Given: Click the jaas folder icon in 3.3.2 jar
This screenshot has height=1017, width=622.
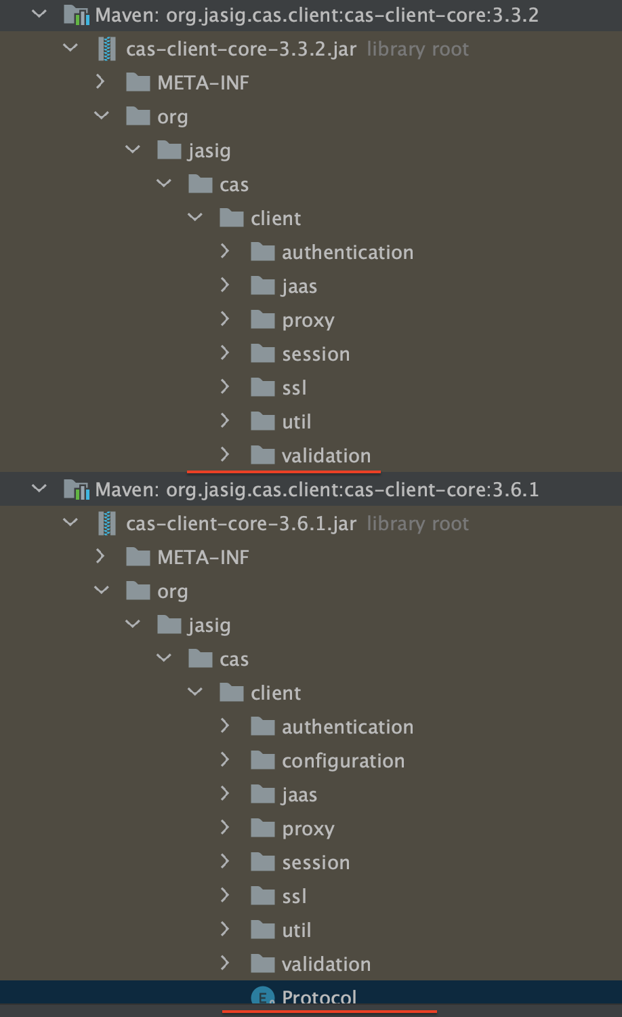Looking at the screenshot, I should click(263, 285).
